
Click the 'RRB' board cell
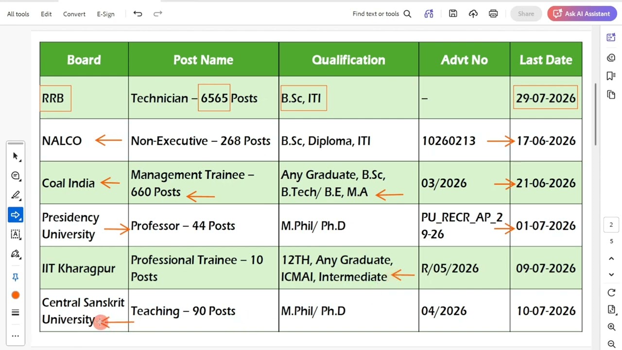84,98
